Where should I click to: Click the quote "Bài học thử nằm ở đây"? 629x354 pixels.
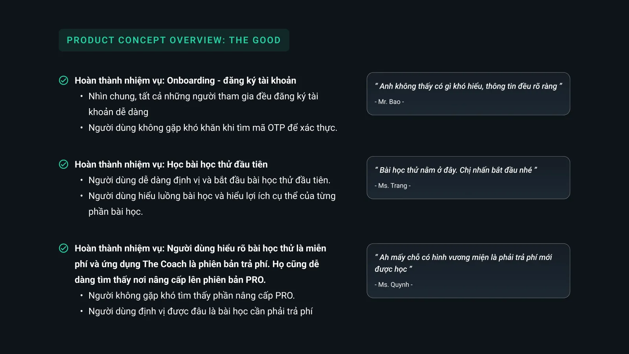pyautogui.click(x=456, y=170)
